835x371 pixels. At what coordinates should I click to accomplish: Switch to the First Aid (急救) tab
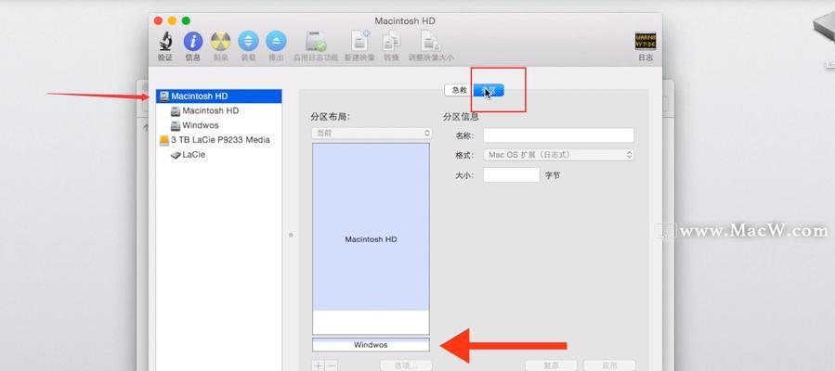(x=459, y=90)
